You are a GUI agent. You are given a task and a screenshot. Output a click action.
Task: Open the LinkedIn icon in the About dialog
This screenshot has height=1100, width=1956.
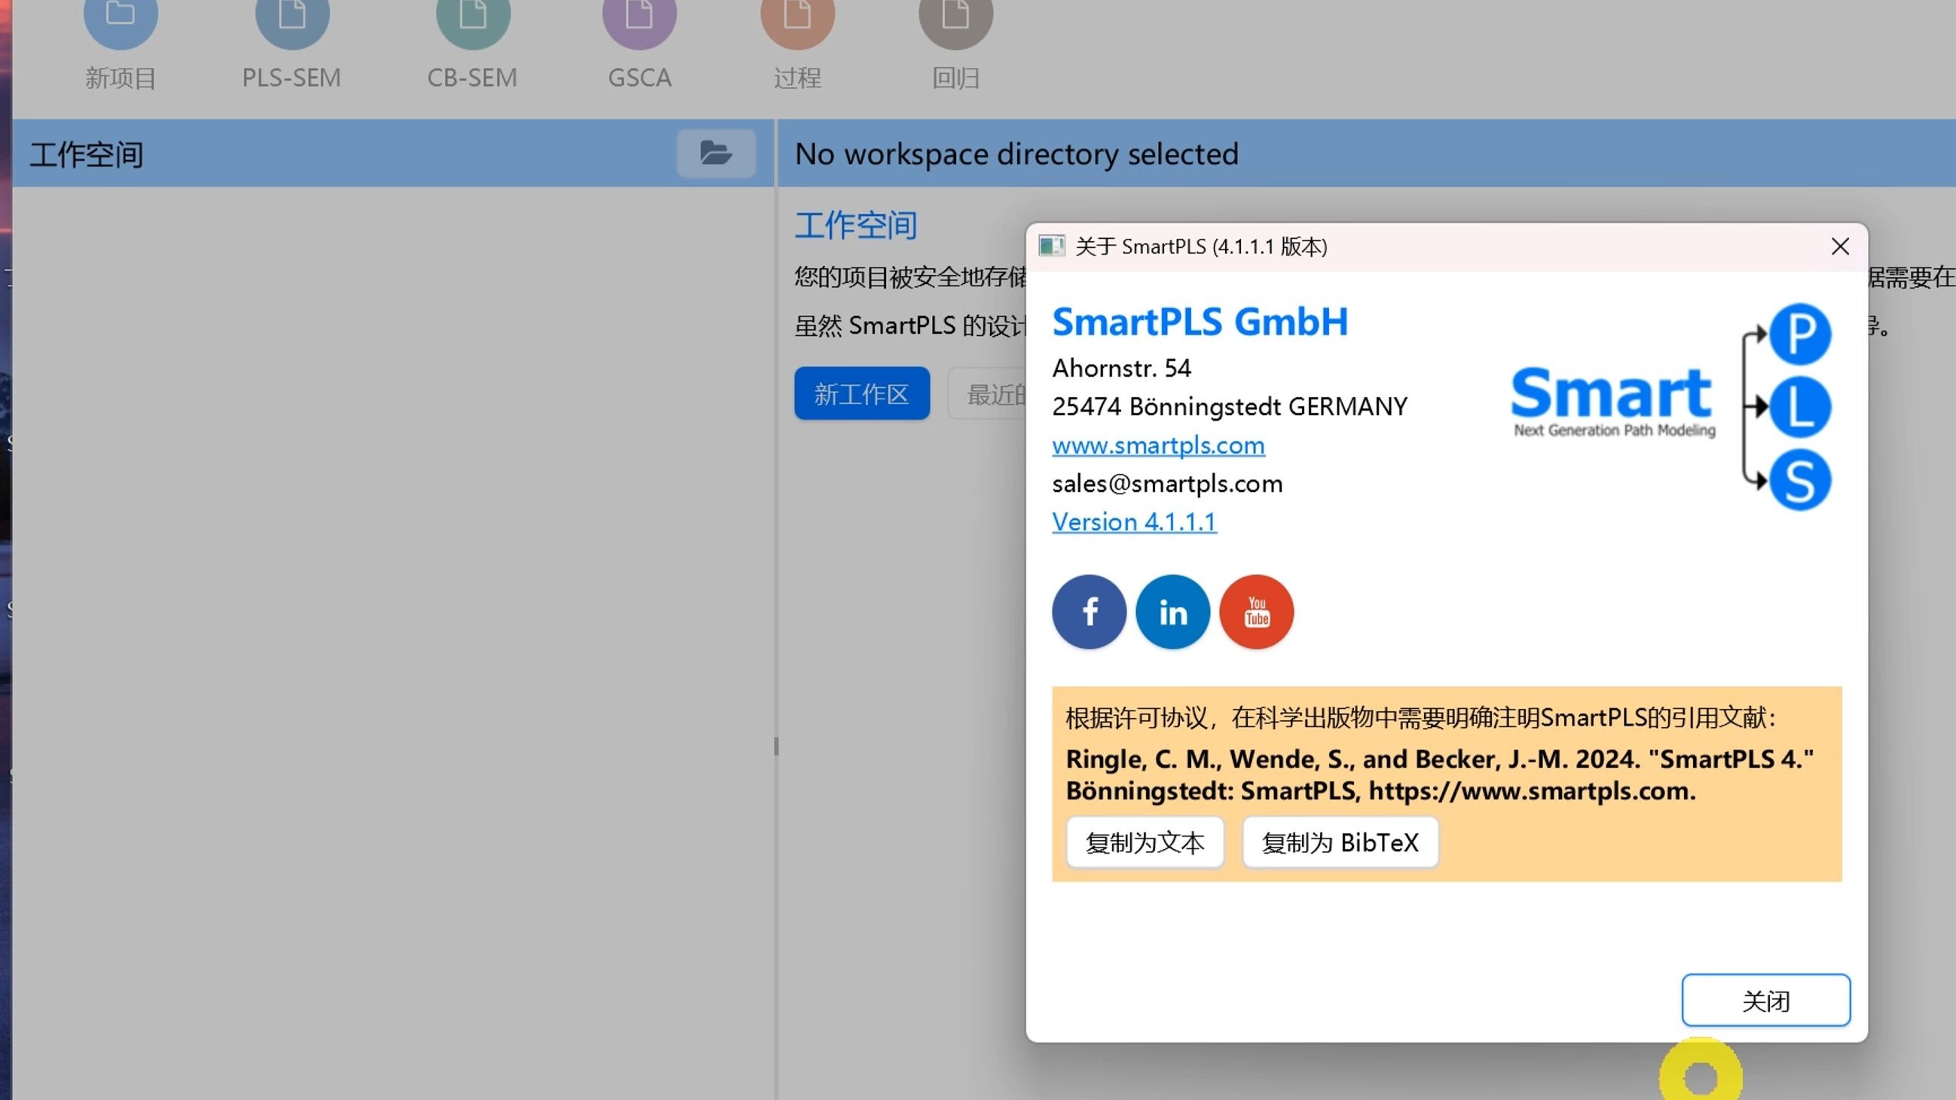coord(1172,612)
